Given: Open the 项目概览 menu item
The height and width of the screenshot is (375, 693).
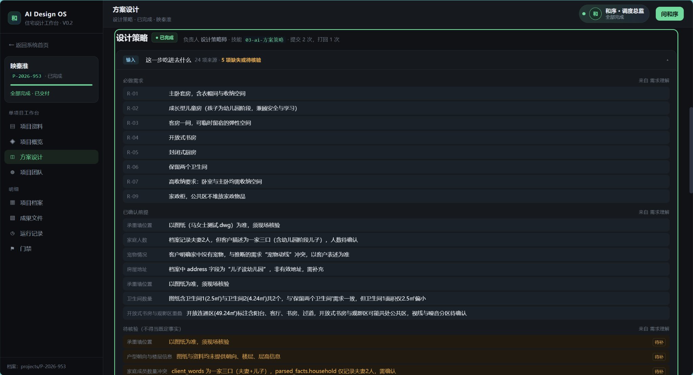Looking at the screenshot, I should pos(51,142).
